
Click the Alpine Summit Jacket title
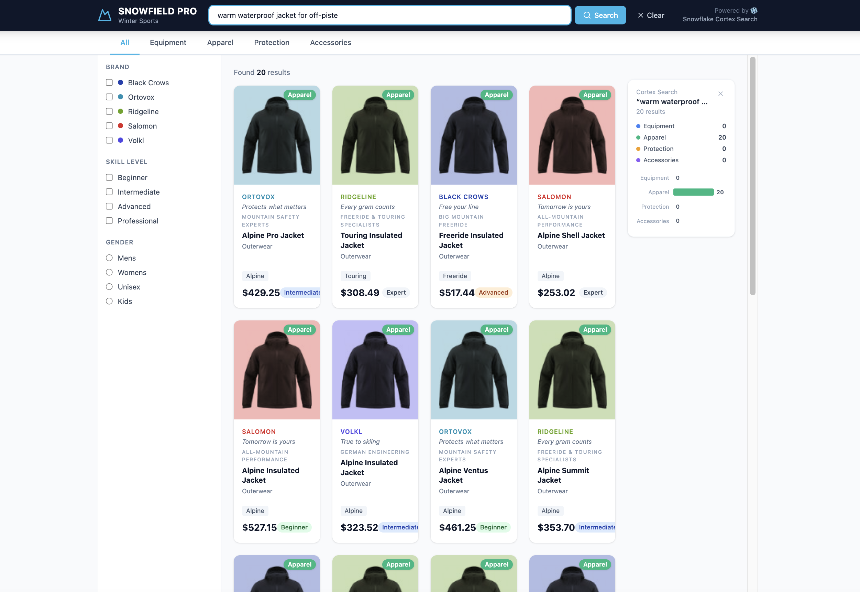click(x=563, y=475)
